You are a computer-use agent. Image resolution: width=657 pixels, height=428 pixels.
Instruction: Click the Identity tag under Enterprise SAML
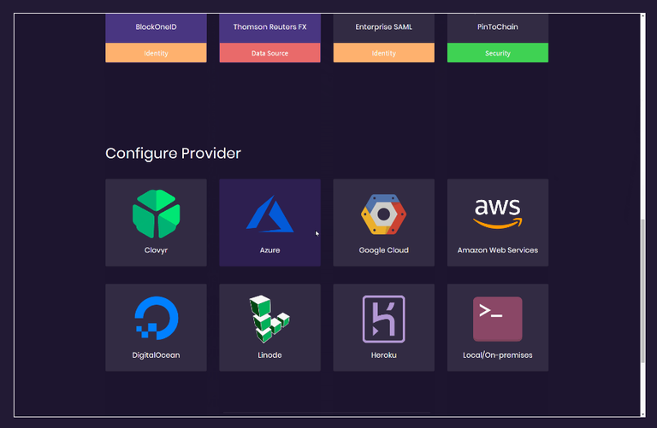384,53
